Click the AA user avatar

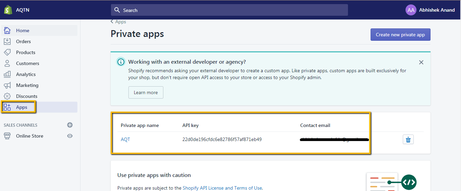click(x=411, y=10)
